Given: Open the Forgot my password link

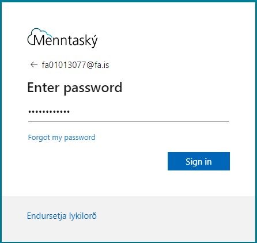Looking at the screenshot, I should (62, 138).
